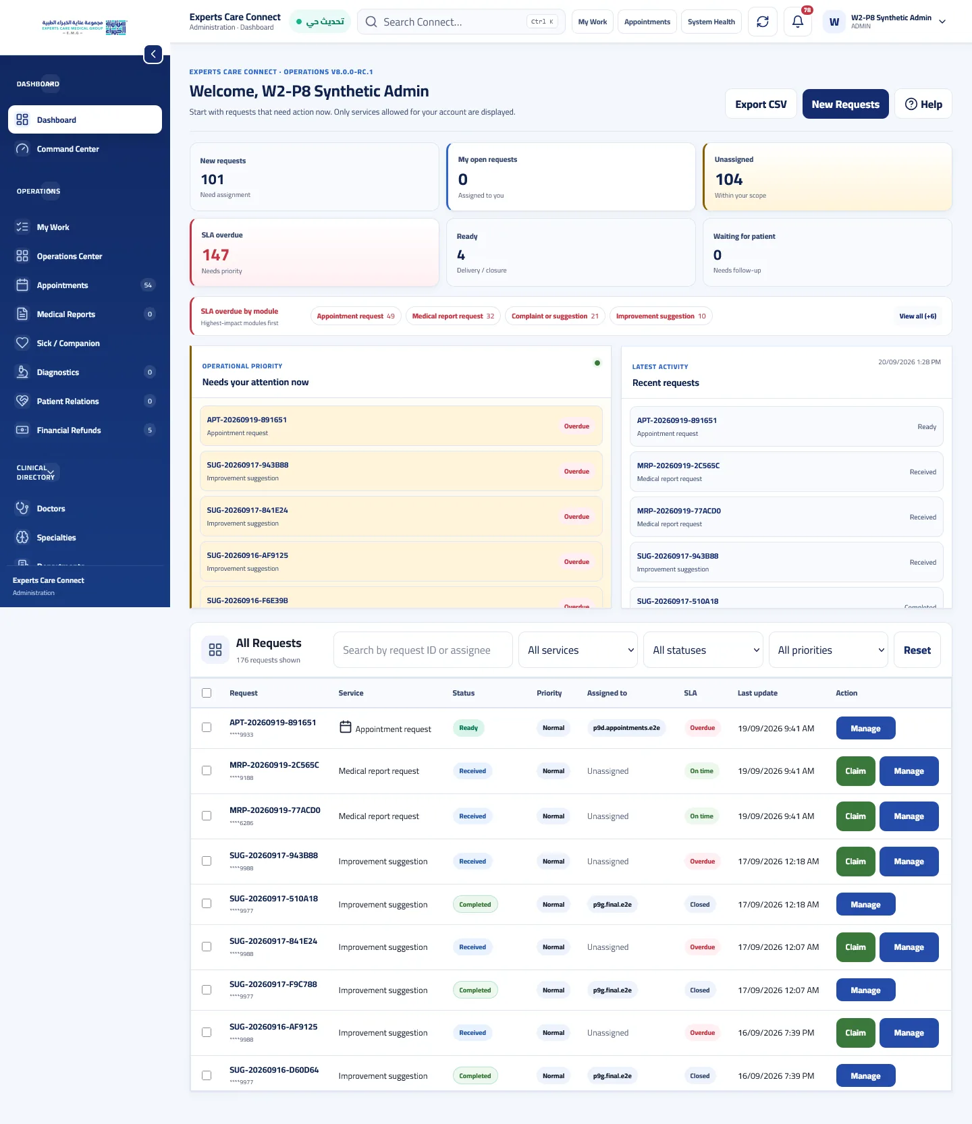972x1124 pixels.
Task: Click the search by request ID field
Action: (x=423, y=650)
